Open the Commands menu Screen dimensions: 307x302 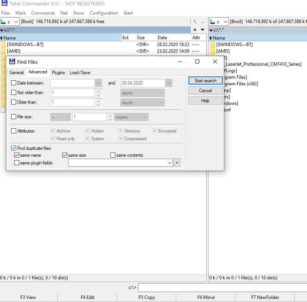pyautogui.click(x=43, y=13)
